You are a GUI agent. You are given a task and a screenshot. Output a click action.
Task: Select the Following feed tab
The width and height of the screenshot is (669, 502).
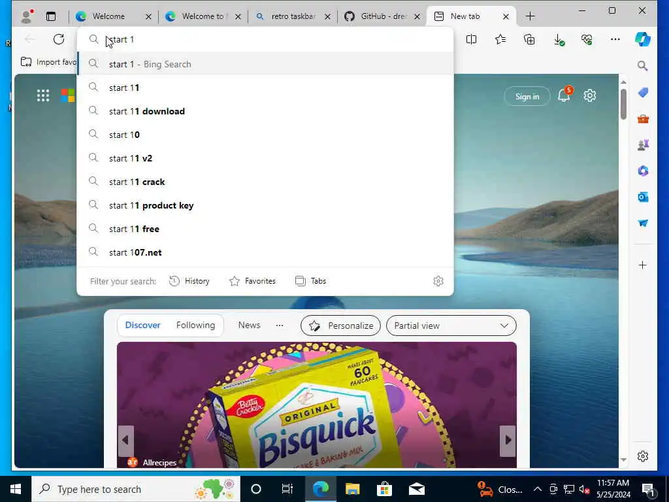195,326
